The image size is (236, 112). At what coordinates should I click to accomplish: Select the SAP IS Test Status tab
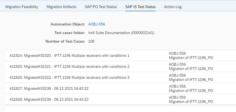(140, 7)
